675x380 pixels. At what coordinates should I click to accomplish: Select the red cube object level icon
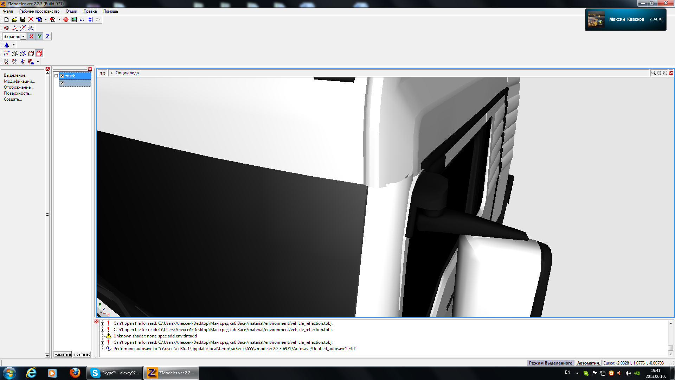pos(39,53)
